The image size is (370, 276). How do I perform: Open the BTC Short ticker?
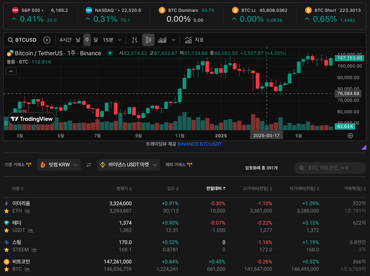click(333, 15)
